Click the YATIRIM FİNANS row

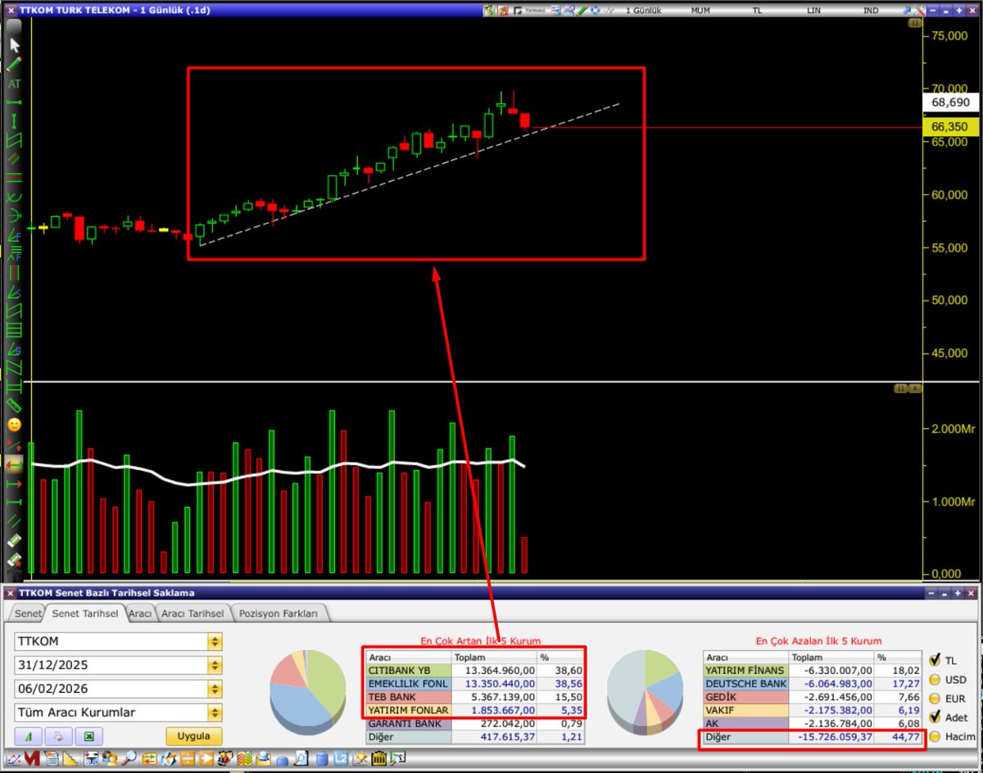click(813, 671)
